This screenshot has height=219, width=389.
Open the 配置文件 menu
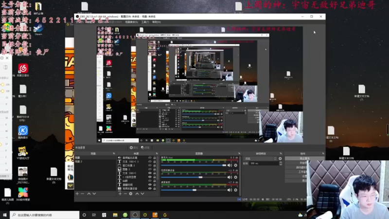point(115,22)
